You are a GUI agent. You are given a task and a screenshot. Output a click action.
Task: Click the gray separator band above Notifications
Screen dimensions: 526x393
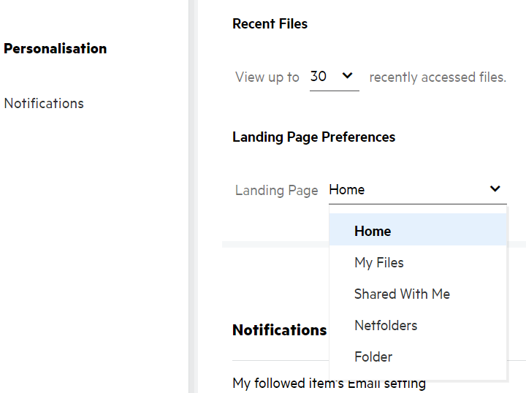[275, 244]
